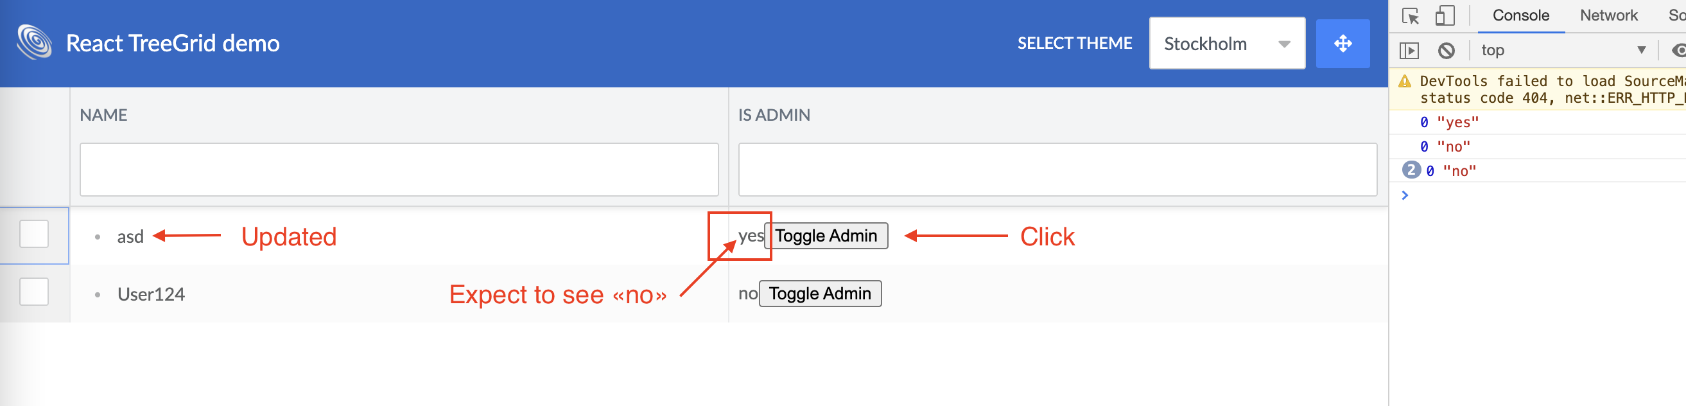The height and width of the screenshot is (406, 1686).
Task: Switch to the Network tab
Action: click(1608, 15)
